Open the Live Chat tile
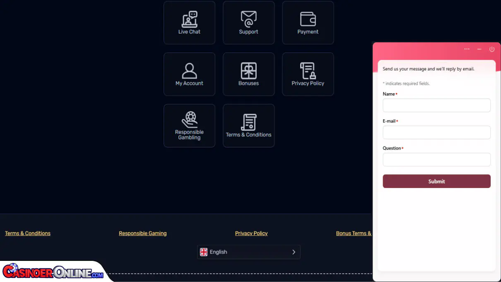 [189, 23]
